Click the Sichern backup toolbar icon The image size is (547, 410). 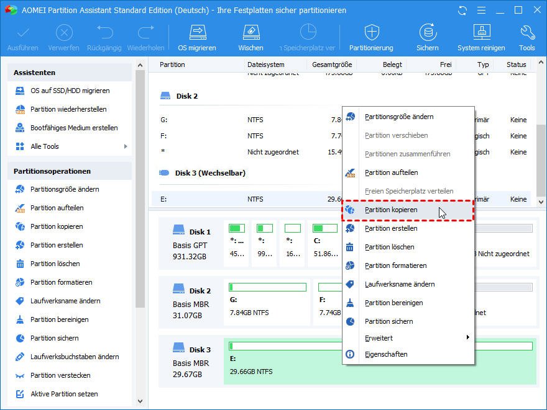428,38
